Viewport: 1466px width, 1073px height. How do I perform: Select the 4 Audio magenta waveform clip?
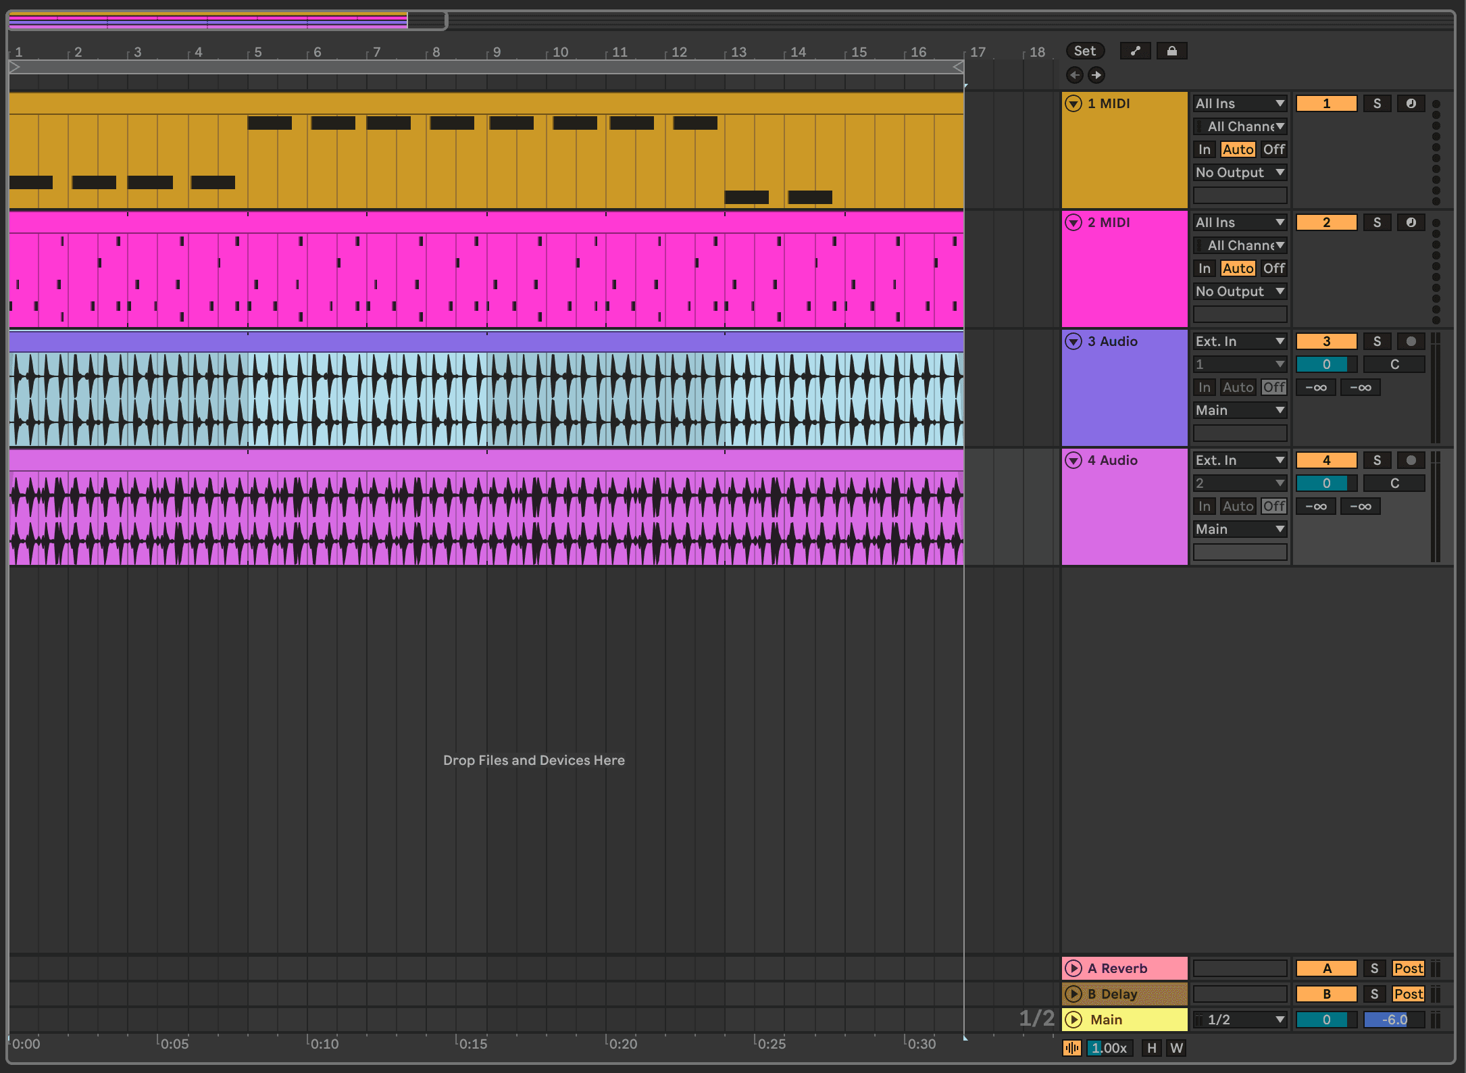tap(486, 518)
